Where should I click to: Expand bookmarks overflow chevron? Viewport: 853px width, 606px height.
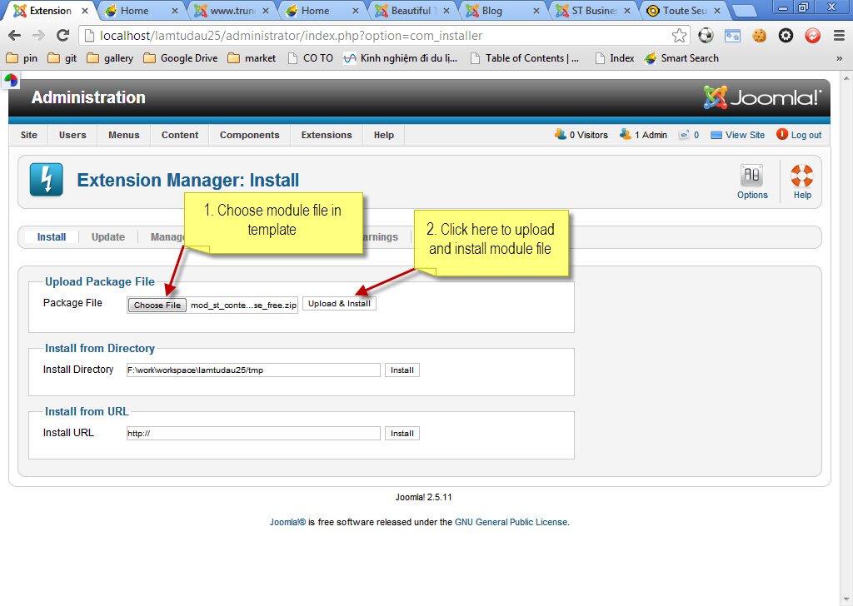coord(840,58)
